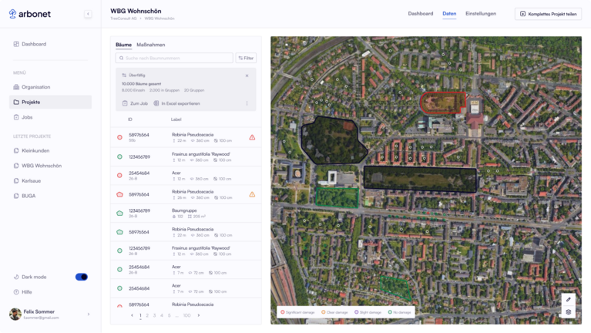The height and width of the screenshot is (333, 591).
Task: Click the pencil edit tool on map
Action: click(x=569, y=299)
